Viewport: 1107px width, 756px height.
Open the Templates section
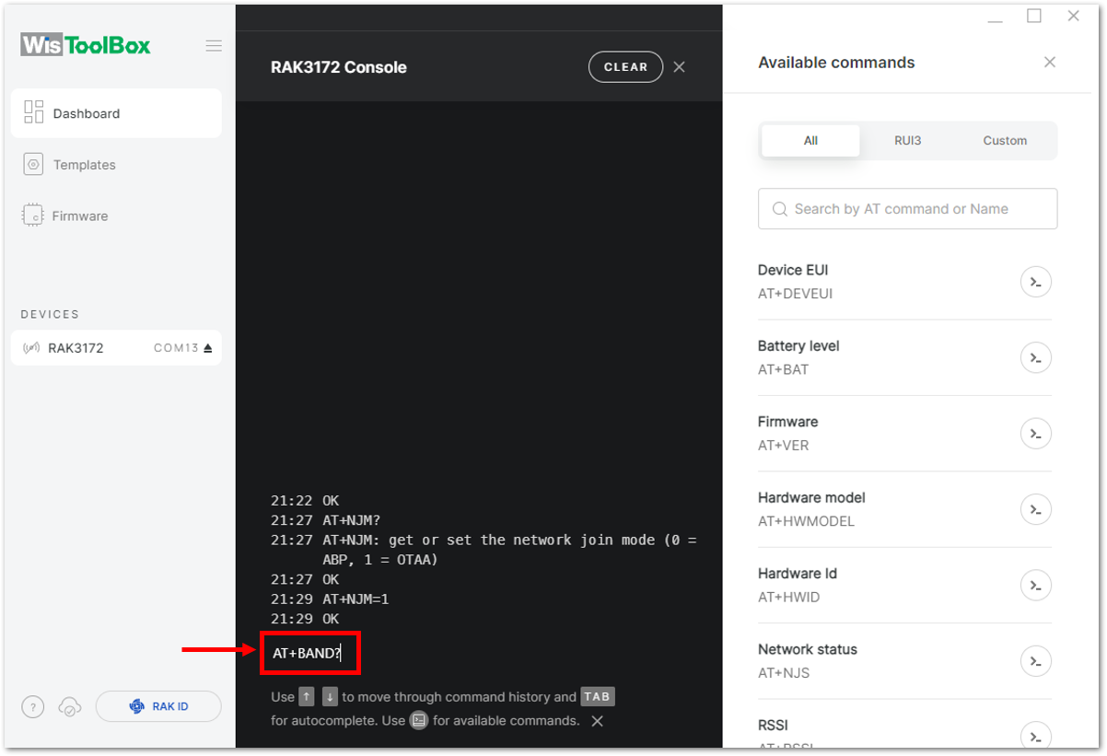[84, 165]
